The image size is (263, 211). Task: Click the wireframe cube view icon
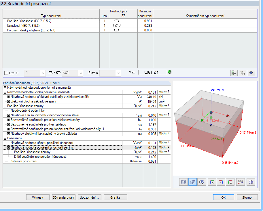183,182
